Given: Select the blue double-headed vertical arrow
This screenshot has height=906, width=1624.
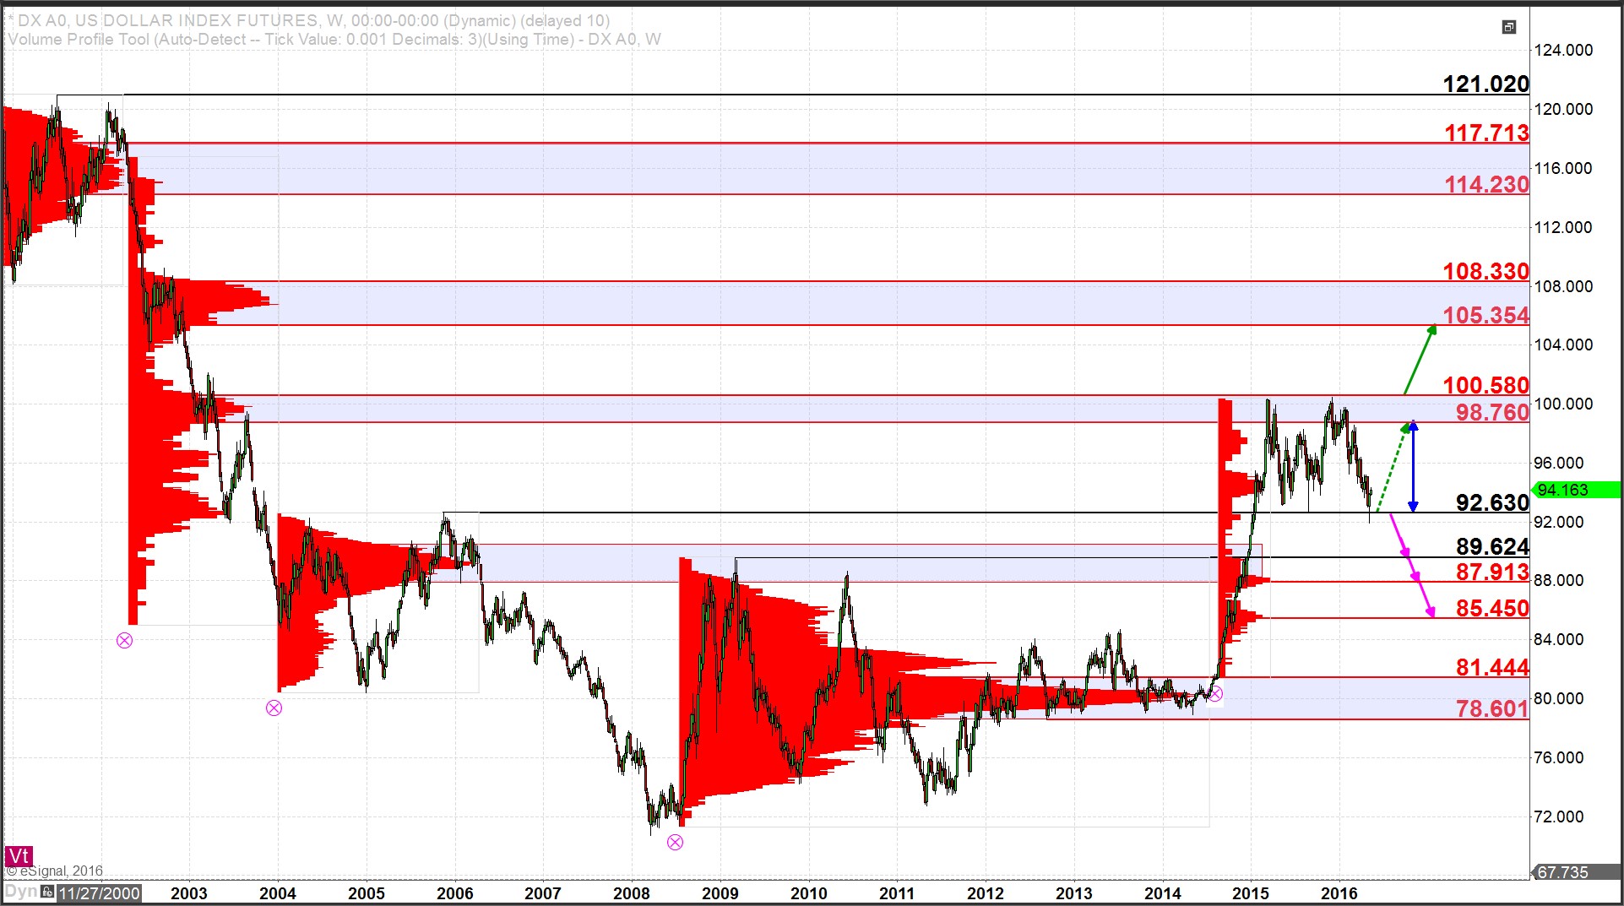Looking at the screenshot, I should click(x=1413, y=466).
